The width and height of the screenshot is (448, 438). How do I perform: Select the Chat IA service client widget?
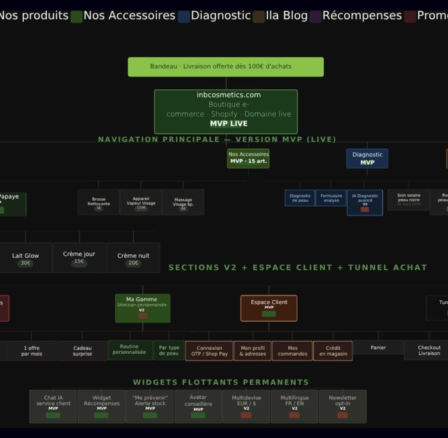[x=53, y=406]
